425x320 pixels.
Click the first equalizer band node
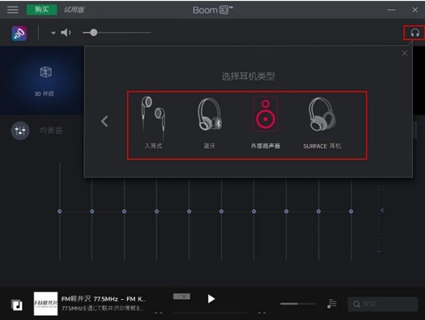coord(60,211)
